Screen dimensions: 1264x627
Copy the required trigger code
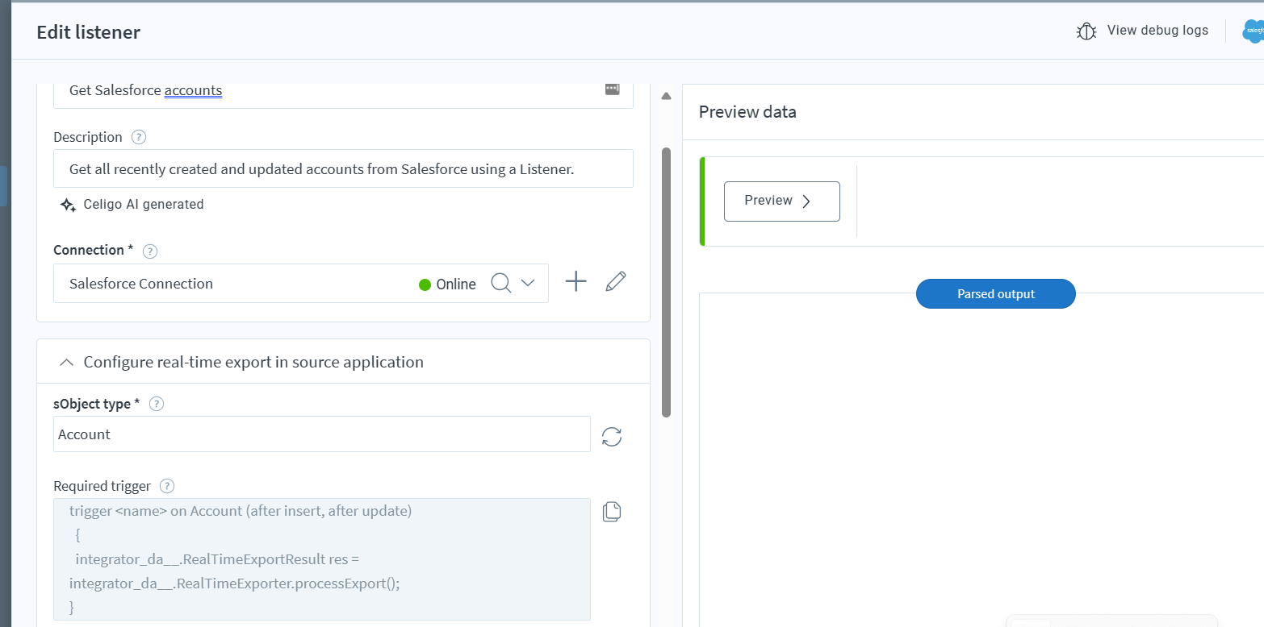[x=612, y=512]
